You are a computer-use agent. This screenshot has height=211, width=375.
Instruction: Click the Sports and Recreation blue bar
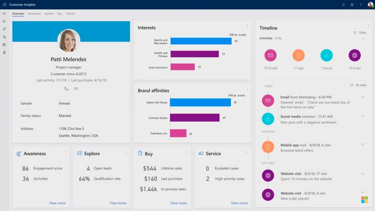click(x=201, y=41)
